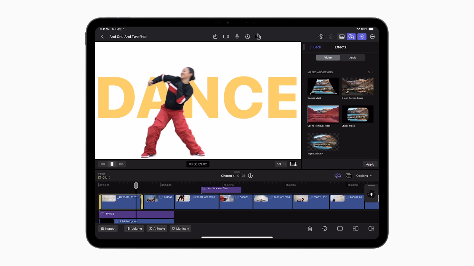Viewport: 474px width, 266px height.
Task: Select the Vignette Mask effect thumbnail
Action: (323, 142)
